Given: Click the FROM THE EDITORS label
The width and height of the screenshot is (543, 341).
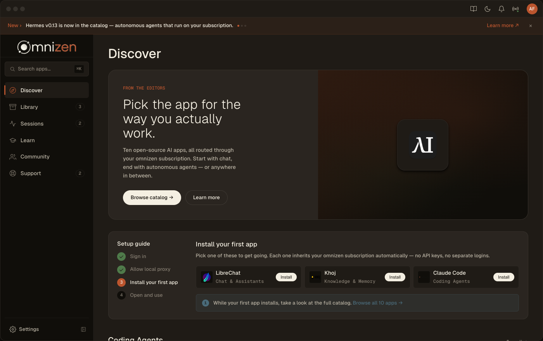Looking at the screenshot, I should [x=144, y=88].
